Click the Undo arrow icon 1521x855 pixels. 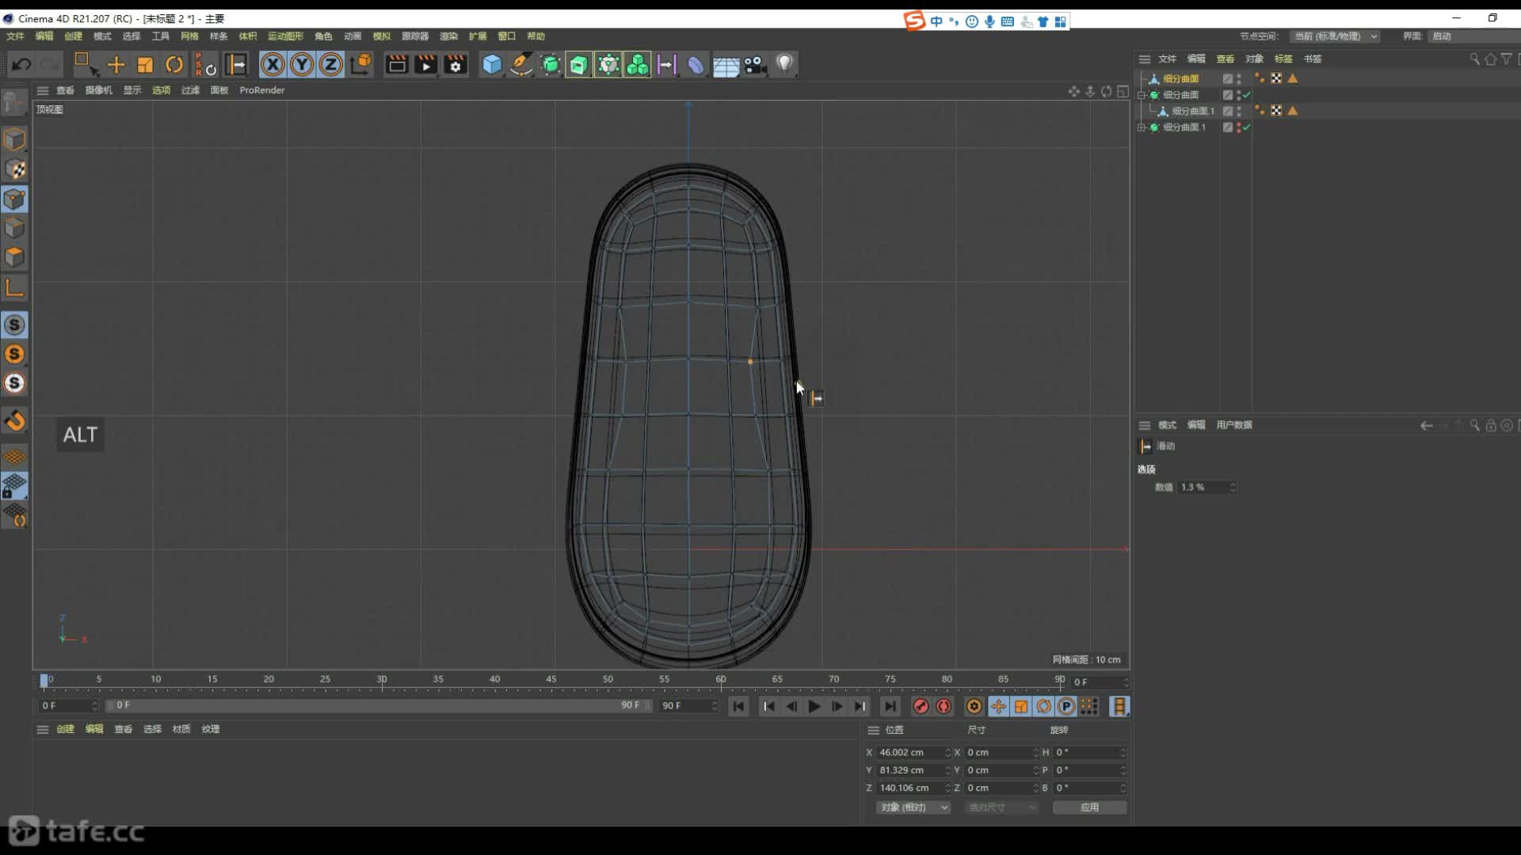click(x=21, y=64)
